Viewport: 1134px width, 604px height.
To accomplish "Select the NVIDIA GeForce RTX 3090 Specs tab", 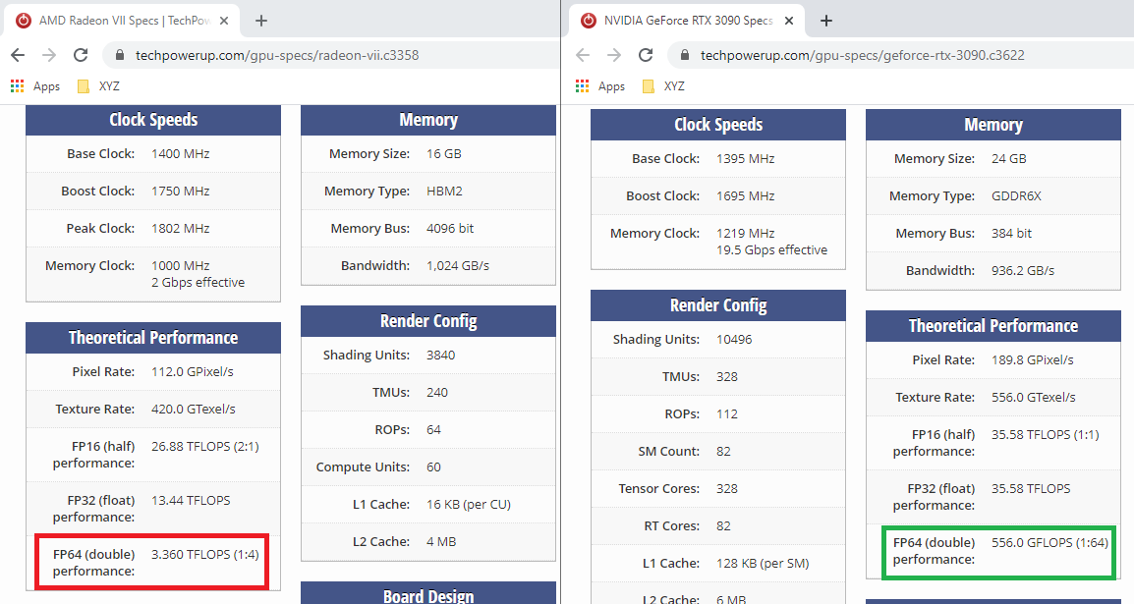I will click(x=688, y=21).
